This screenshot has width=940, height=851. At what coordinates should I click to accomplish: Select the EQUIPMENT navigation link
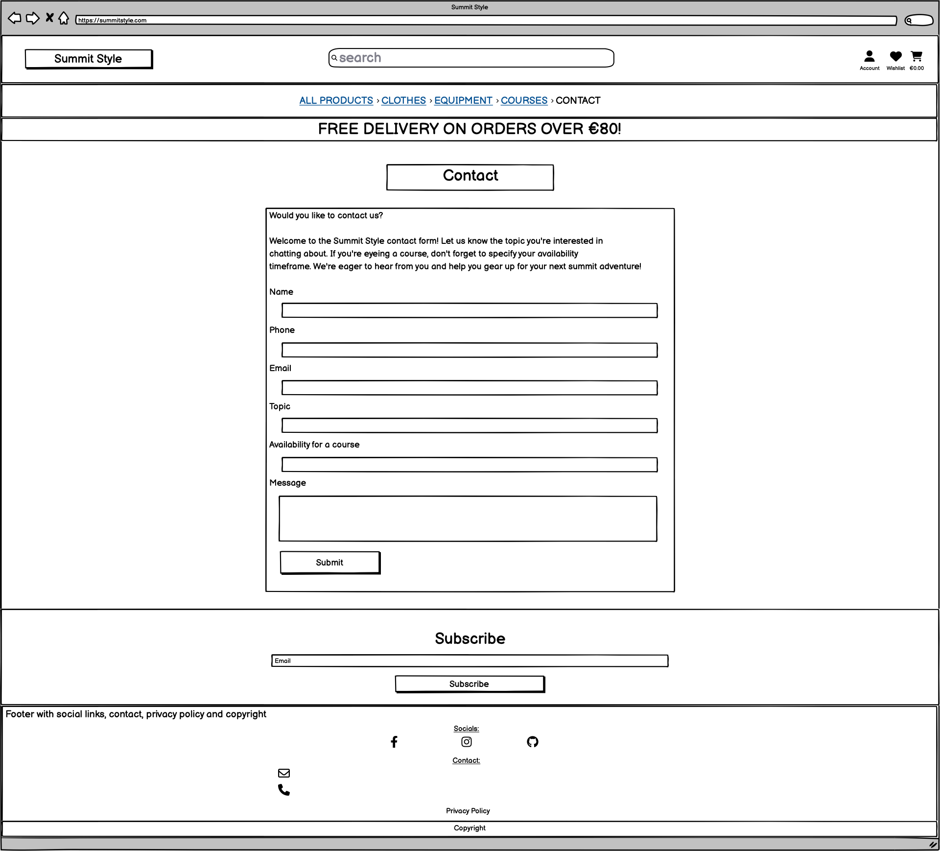463,100
